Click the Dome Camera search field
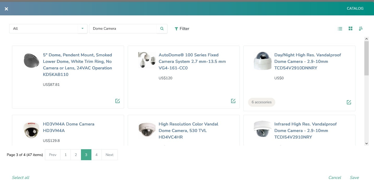The width and height of the screenshot is (374, 186). pos(123,29)
